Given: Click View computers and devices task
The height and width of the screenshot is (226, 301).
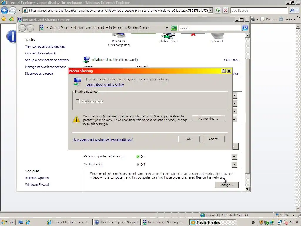Looking at the screenshot, I should [x=45, y=46].
